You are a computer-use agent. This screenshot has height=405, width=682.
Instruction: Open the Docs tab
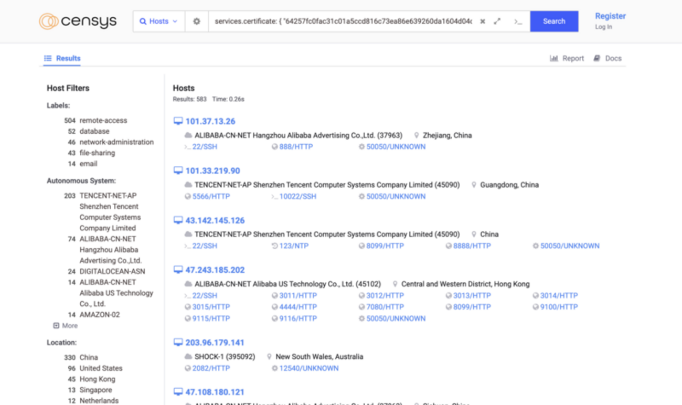click(x=608, y=58)
